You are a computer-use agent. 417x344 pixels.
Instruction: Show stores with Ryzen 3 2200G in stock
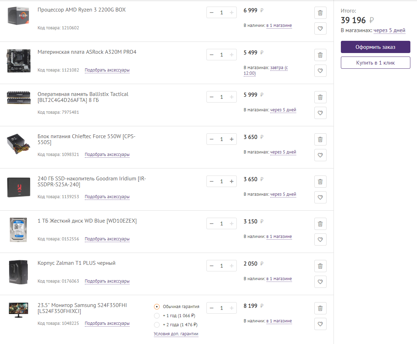pyautogui.click(x=279, y=25)
